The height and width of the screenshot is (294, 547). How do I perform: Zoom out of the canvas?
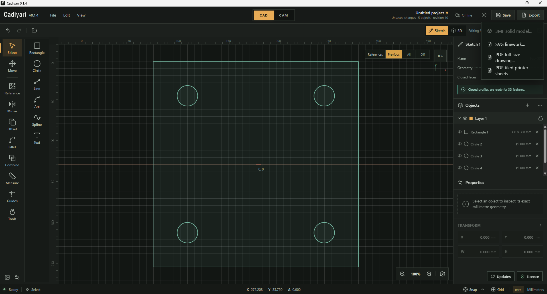(402, 274)
